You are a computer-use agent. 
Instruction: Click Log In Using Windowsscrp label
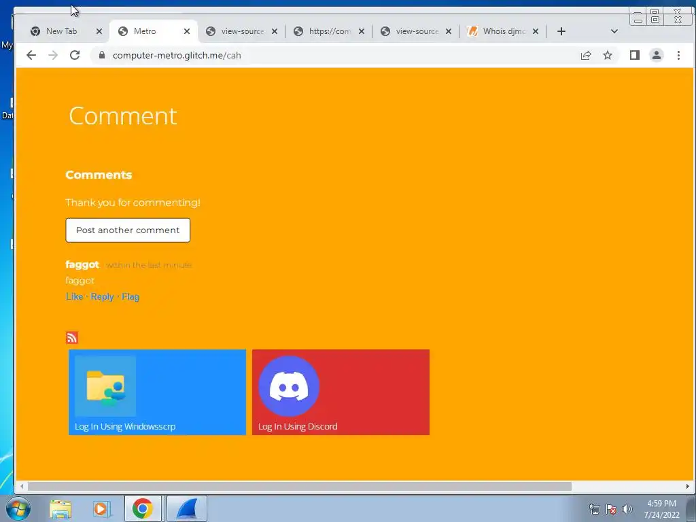click(125, 426)
